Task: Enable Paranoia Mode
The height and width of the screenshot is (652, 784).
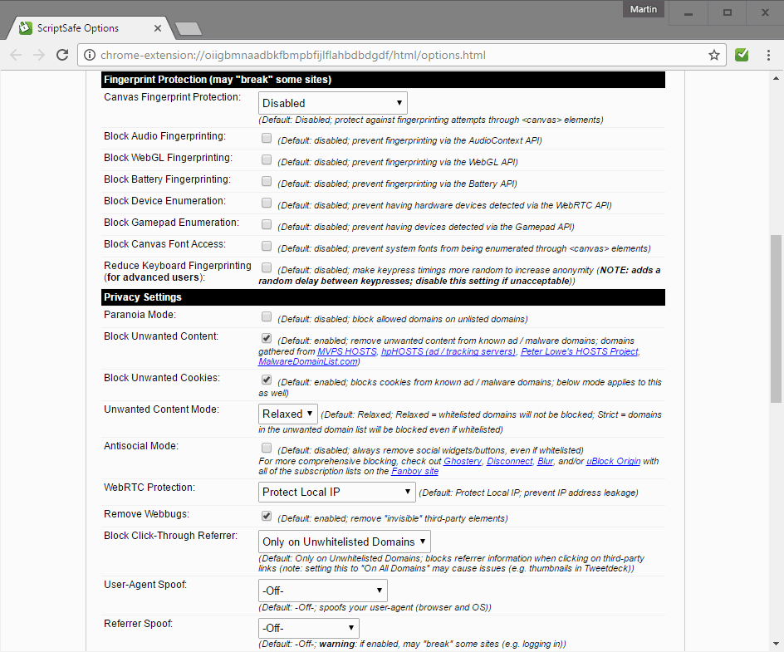Action: (266, 316)
